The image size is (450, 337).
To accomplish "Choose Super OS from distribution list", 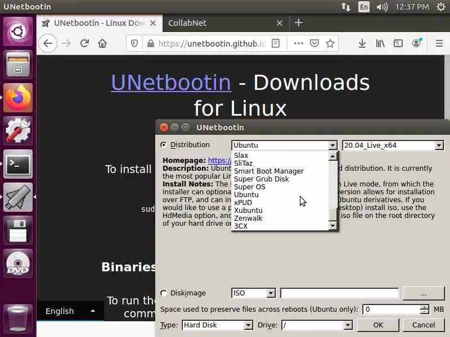I will pos(249,187).
